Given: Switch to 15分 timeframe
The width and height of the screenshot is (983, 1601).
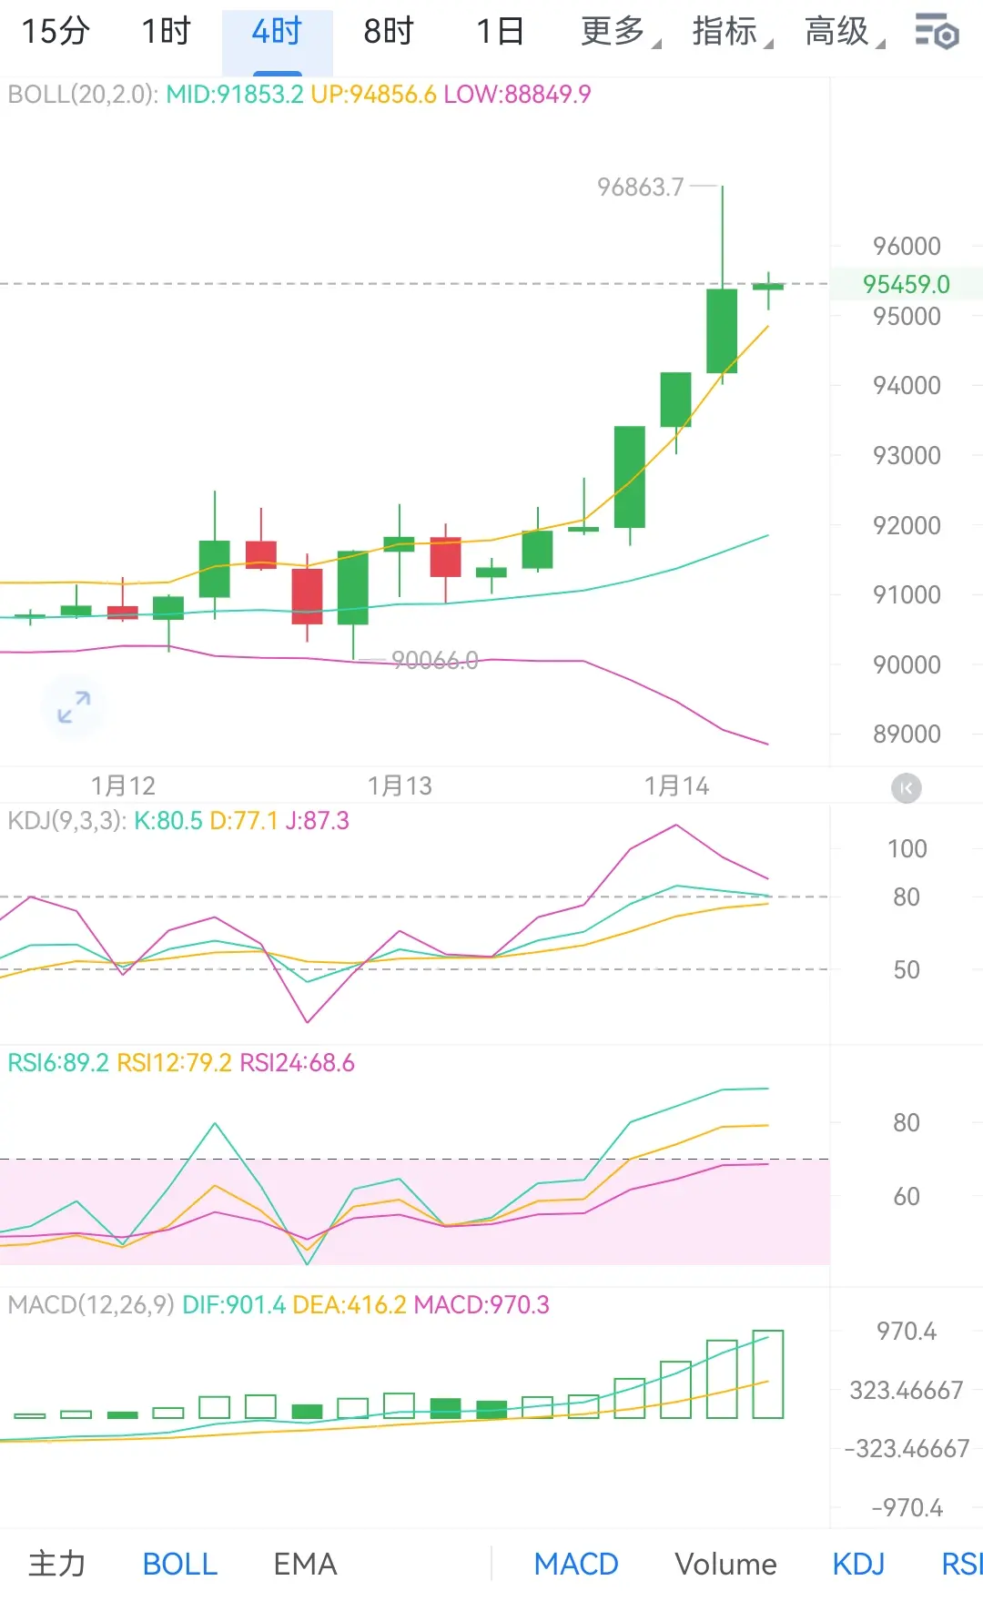Looking at the screenshot, I should coord(56,32).
